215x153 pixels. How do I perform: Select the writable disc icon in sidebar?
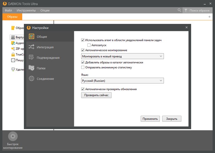coord(13,60)
